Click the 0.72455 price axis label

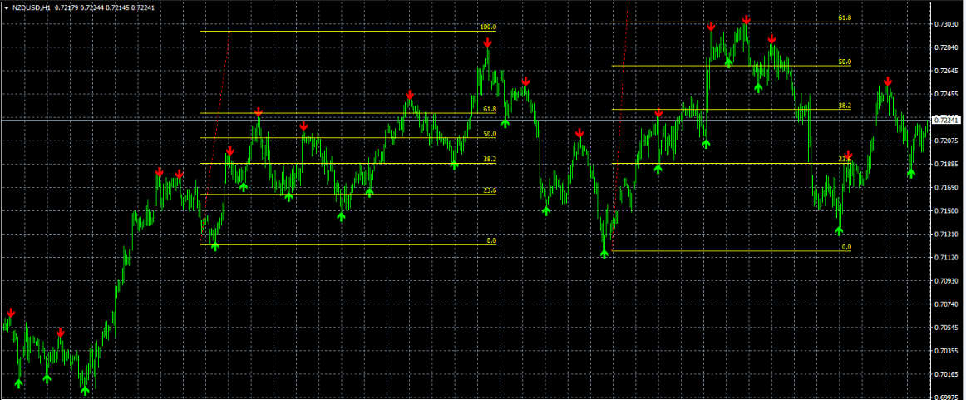[x=946, y=94]
